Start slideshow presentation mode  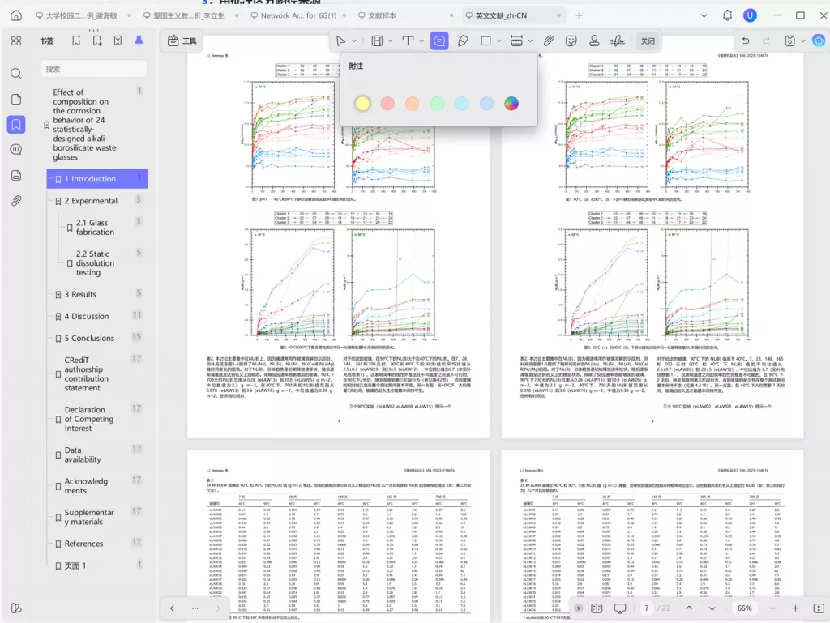coord(620,608)
